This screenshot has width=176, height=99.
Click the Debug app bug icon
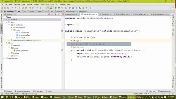tap(59, 8)
